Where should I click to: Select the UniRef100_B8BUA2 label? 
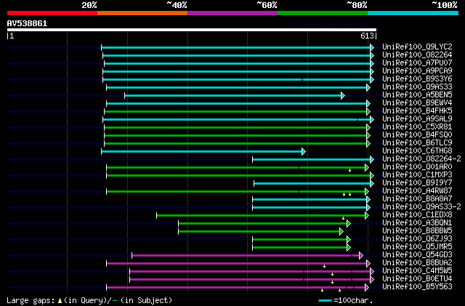coord(417,262)
